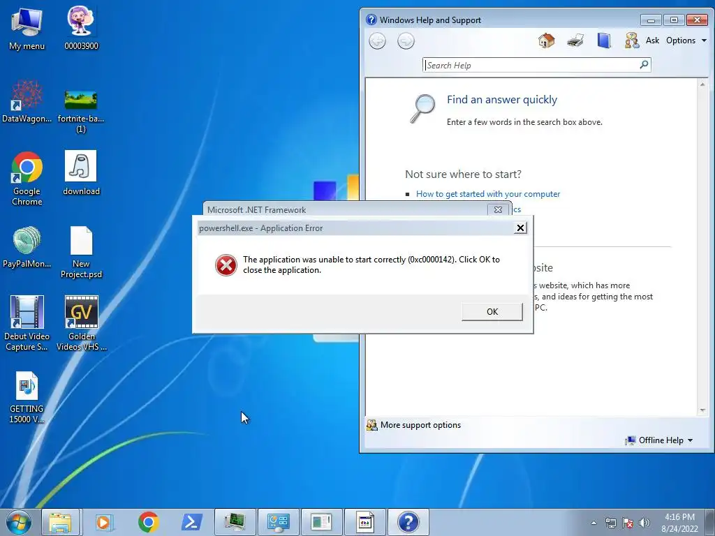This screenshot has height=536, width=715.
Task: Switch to Control Panel taskbar button
Action: [279, 522]
